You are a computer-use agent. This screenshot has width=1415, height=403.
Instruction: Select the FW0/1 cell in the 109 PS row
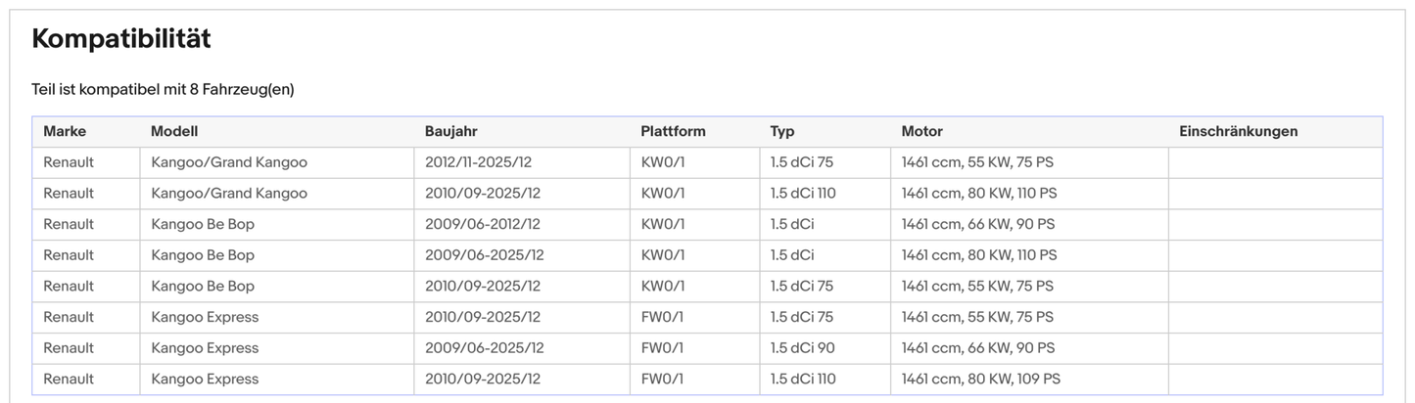coord(662,380)
